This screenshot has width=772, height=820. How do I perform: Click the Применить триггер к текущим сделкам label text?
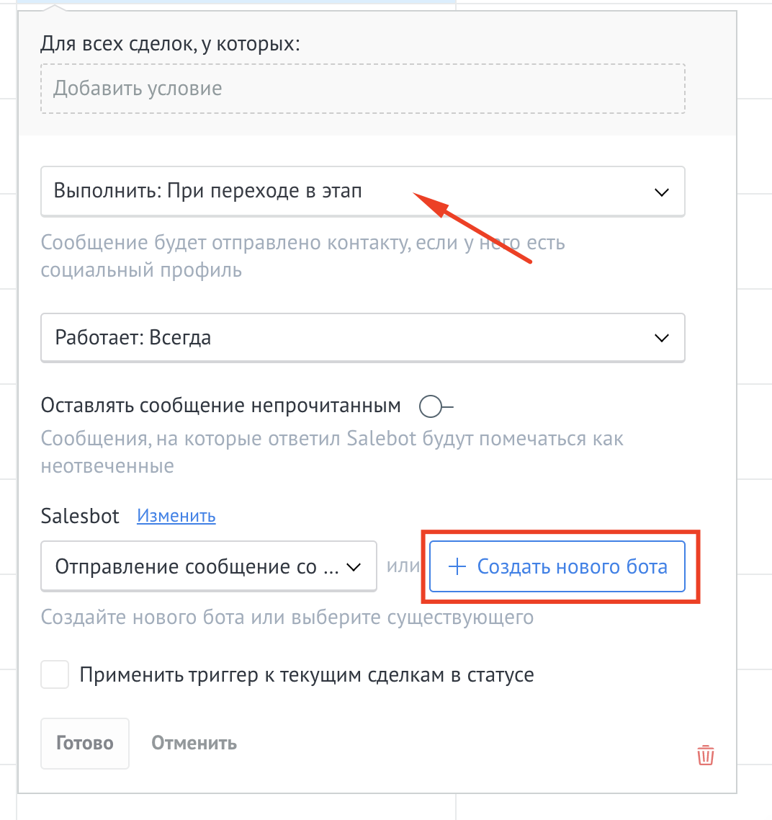click(307, 675)
